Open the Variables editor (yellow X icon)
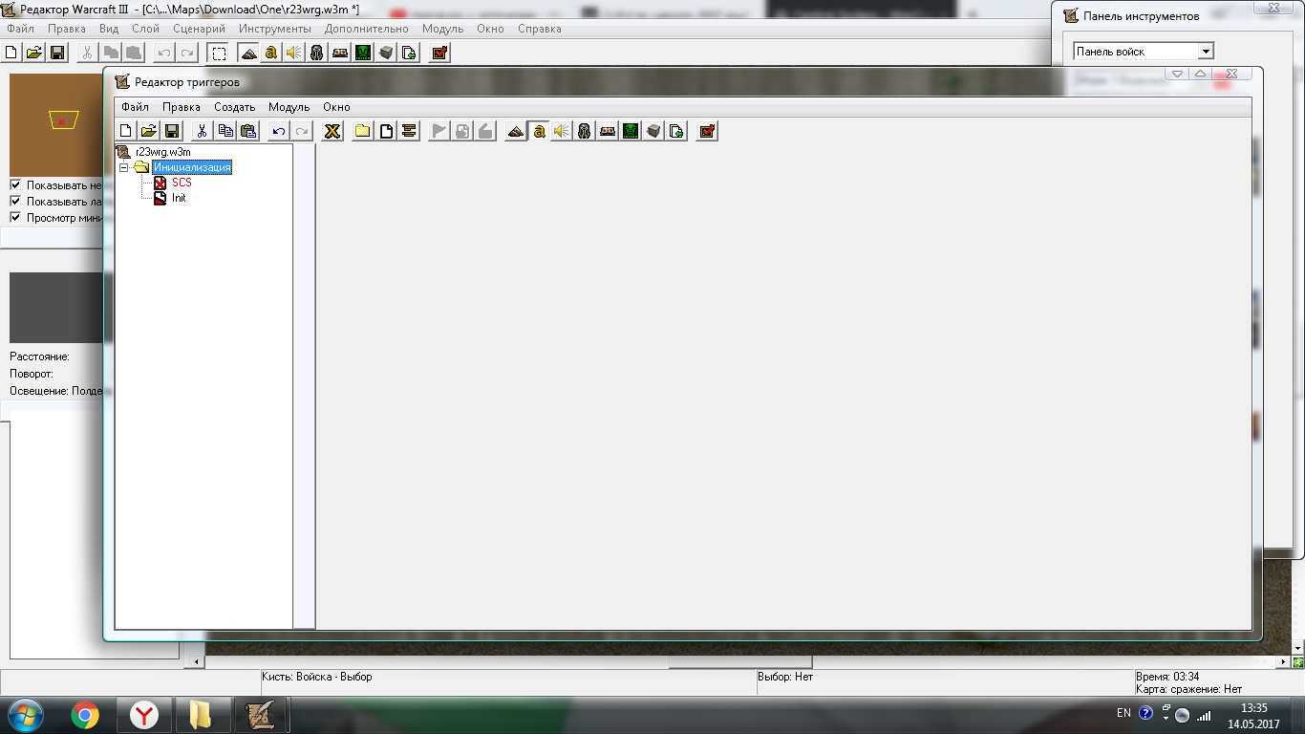1305x734 pixels. pyautogui.click(x=332, y=131)
